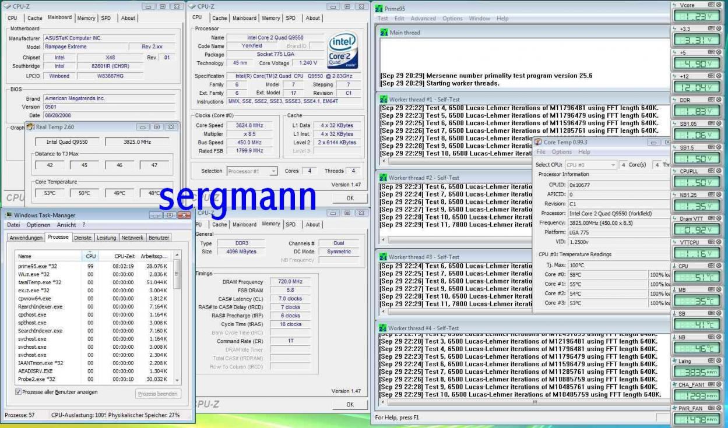This screenshot has height=428, width=728.
Task: Click the Core Temp title bar icon
Action: [x=538, y=142]
